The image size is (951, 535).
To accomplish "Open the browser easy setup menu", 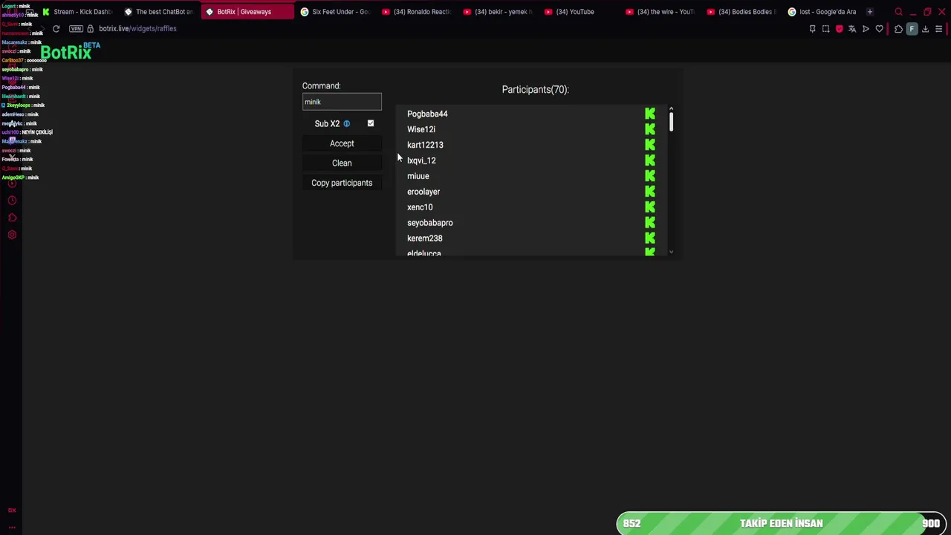I will click(938, 29).
